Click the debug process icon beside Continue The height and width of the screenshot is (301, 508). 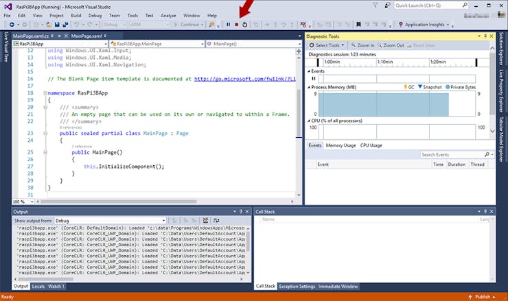coord(211,25)
